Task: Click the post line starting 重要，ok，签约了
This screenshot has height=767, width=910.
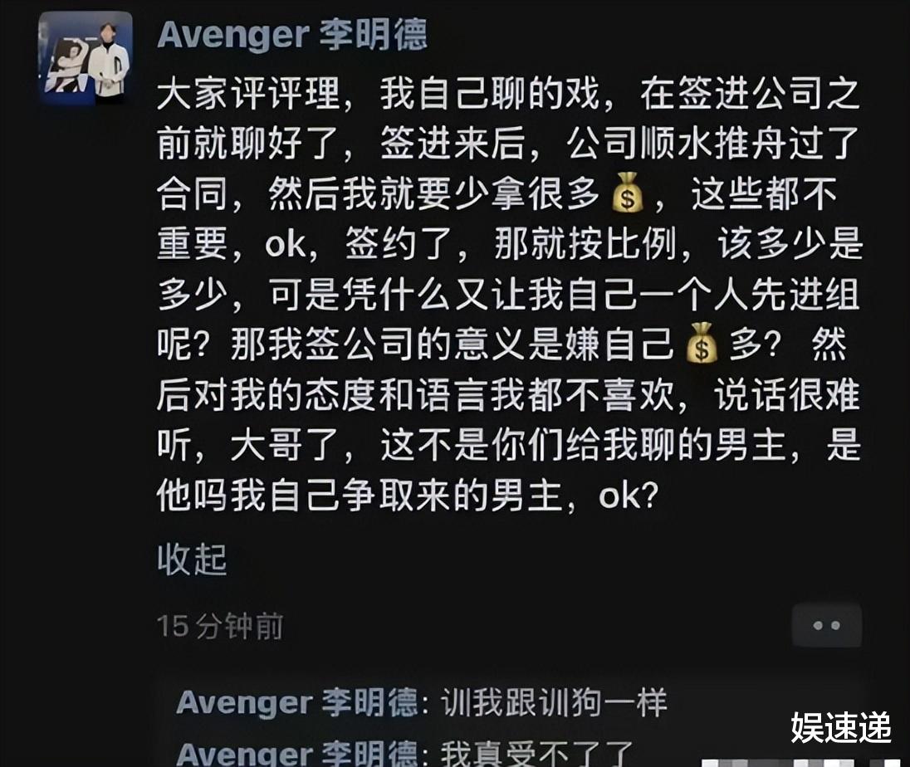Action: click(510, 244)
